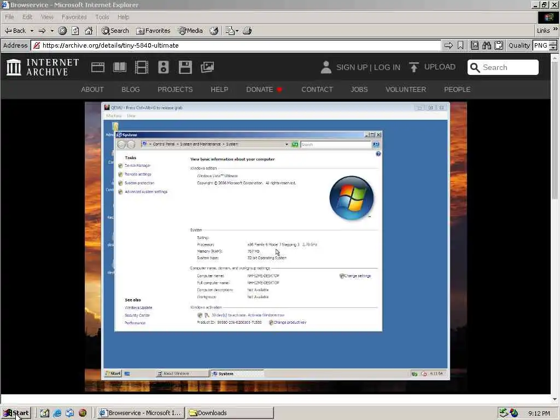
Task: Open the VOLUNTEER navigation link
Action: tap(406, 89)
